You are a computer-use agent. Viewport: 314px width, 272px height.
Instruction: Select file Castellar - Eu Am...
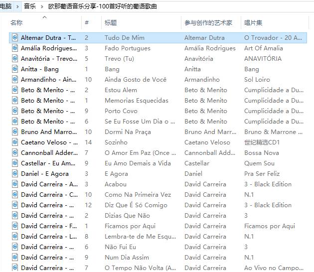(x=48, y=163)
